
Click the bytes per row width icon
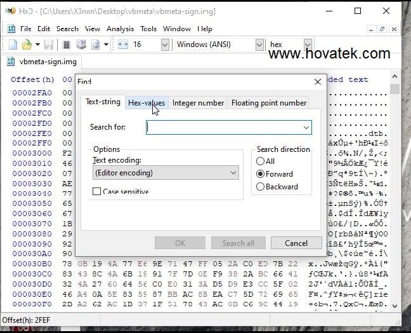tap(122, 44)
